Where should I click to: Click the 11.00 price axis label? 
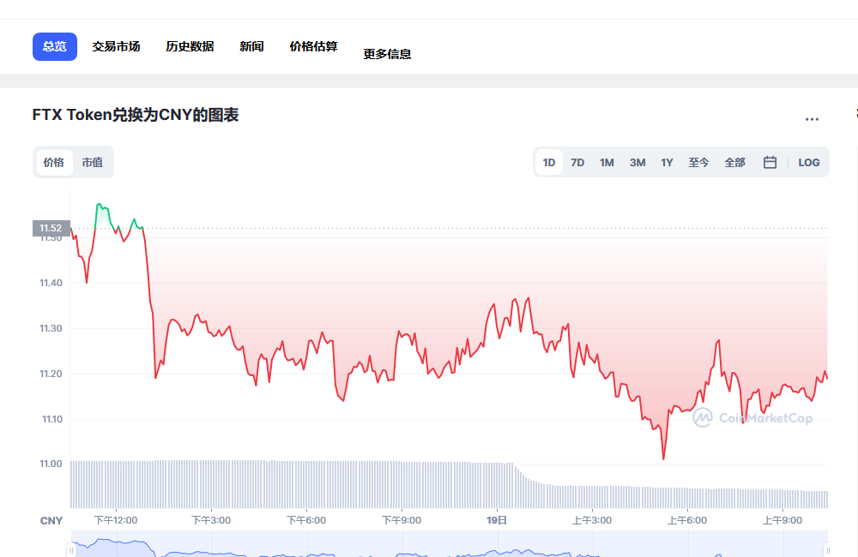tap(51, 464)
